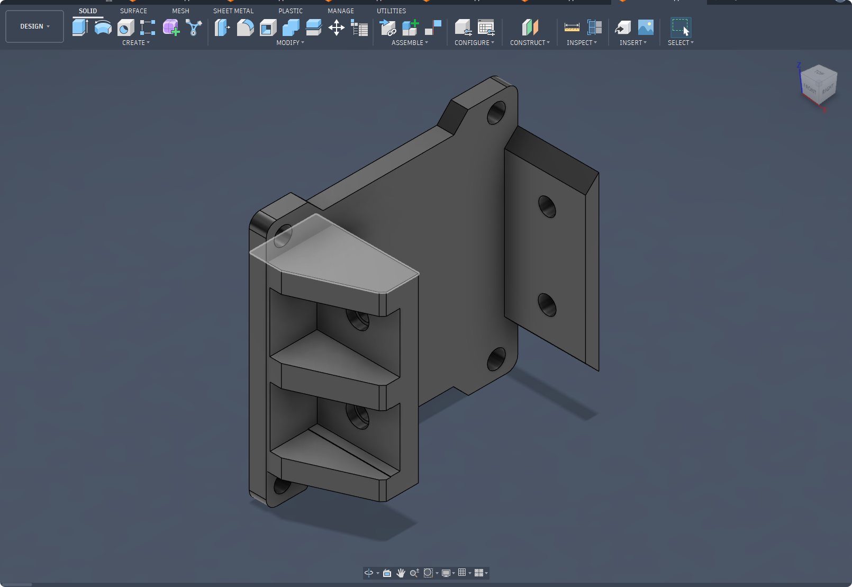Open Orbit type dropdown arrow
The image size is (852, 587).
(378, 573)
